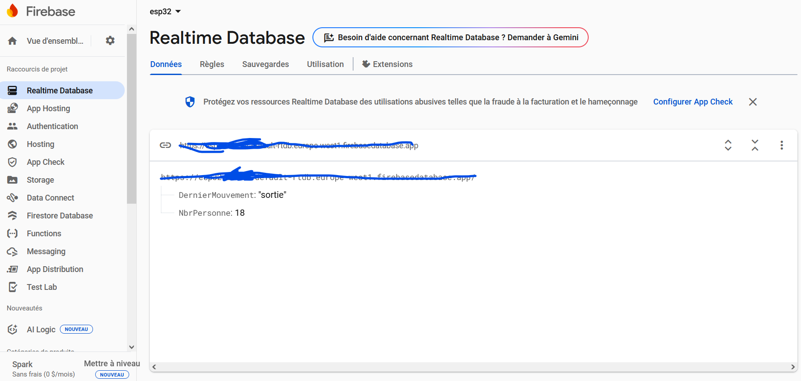Copy database URL via link icon
Viewport: 801px width, 381px height.
point(165,145)
